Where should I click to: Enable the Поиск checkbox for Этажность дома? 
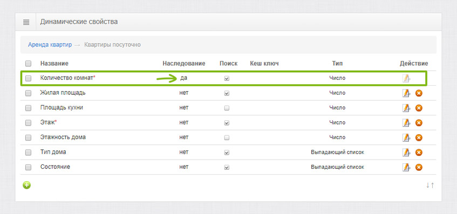(x=227, y=137)
